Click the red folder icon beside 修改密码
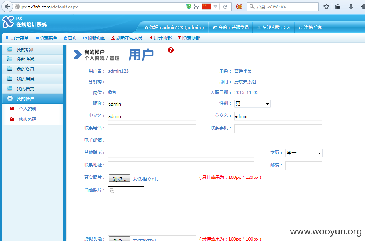 pyautogui.click(x=12, y=119)
